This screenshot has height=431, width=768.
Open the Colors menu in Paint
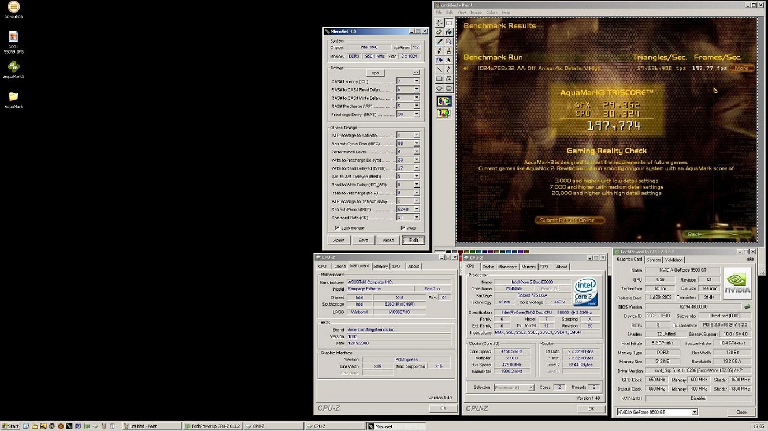491,12
